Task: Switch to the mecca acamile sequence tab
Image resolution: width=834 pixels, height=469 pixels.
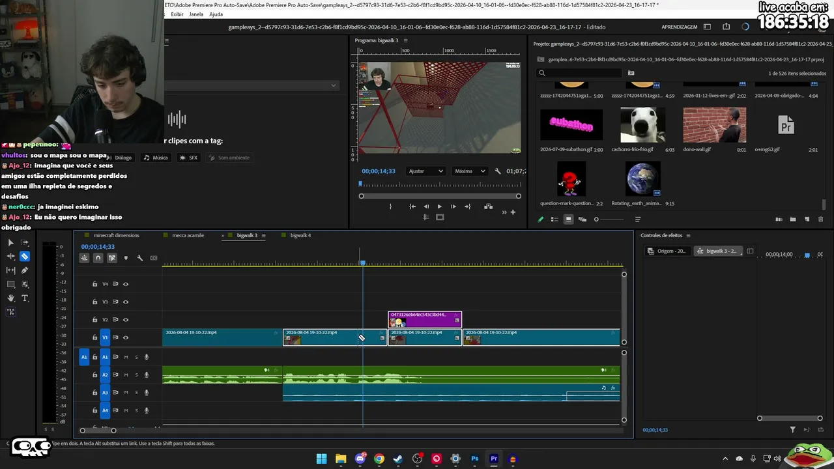Action: (x=188, y=235)
